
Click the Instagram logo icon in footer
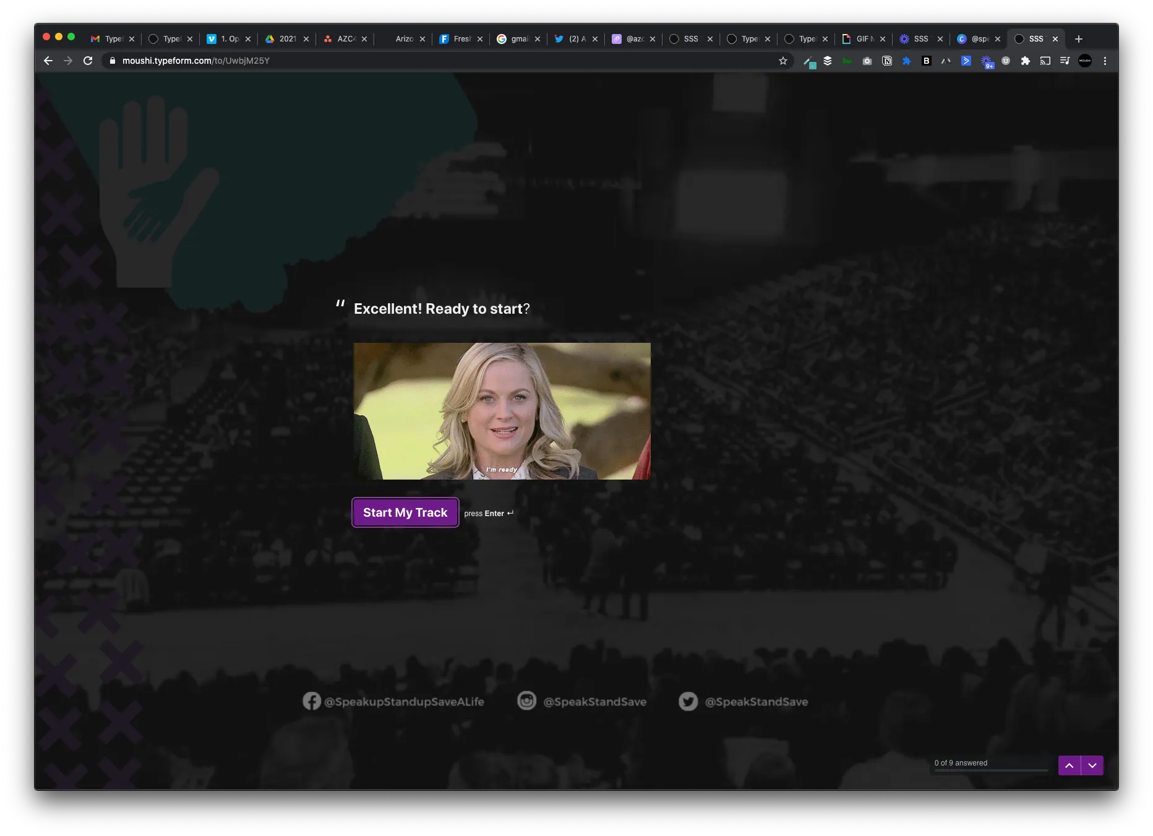click(x=526, y=701)
